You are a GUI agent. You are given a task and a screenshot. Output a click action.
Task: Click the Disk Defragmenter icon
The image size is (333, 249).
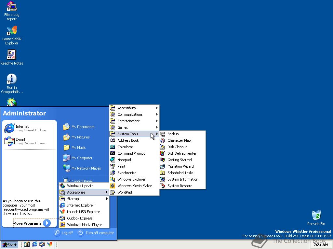[x=163, y=153]
